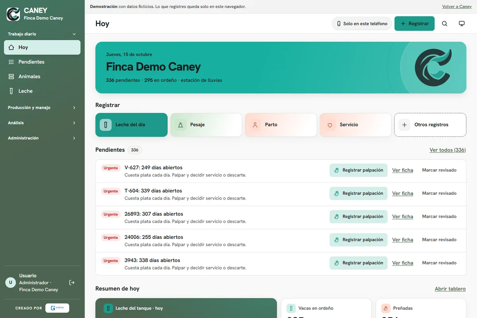Viewport: 477px width, 318px height.
Task: Select Hoy in the sidebar
Action: (42, 47)
